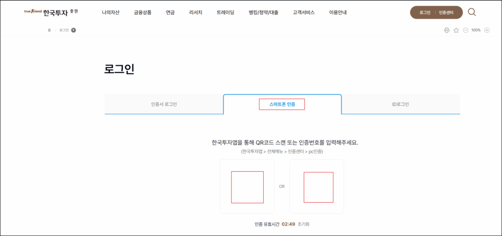
Task: Click the left QR code box
Action: pos(247,187)
